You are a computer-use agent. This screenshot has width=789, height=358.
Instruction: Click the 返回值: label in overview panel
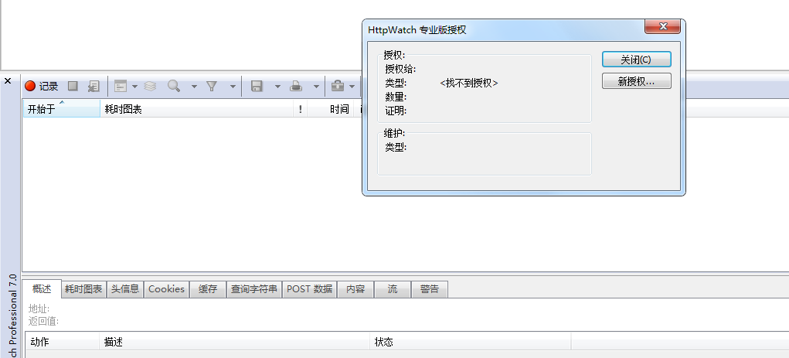(43, 321)
